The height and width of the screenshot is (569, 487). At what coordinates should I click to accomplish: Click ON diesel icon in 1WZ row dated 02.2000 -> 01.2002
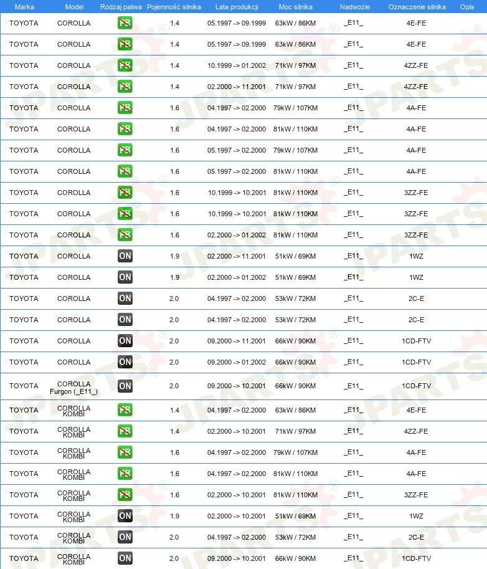125,277
